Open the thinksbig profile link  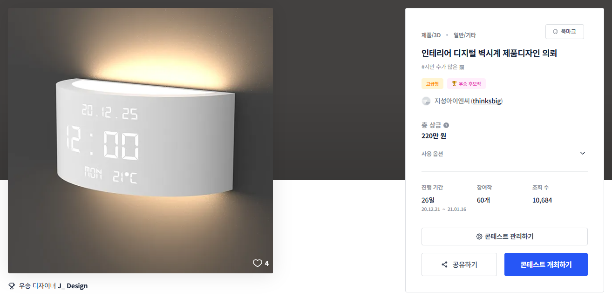(x=488, y=101)
